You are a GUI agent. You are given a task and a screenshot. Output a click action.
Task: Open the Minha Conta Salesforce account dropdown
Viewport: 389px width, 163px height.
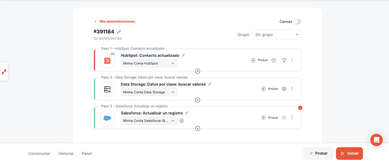click(x=149, y=121)
